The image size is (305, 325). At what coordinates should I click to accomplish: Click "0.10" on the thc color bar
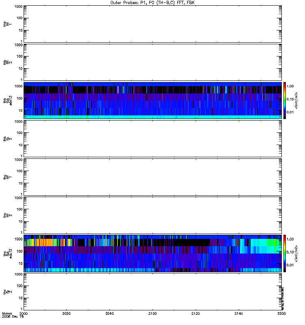click(290, 252)
